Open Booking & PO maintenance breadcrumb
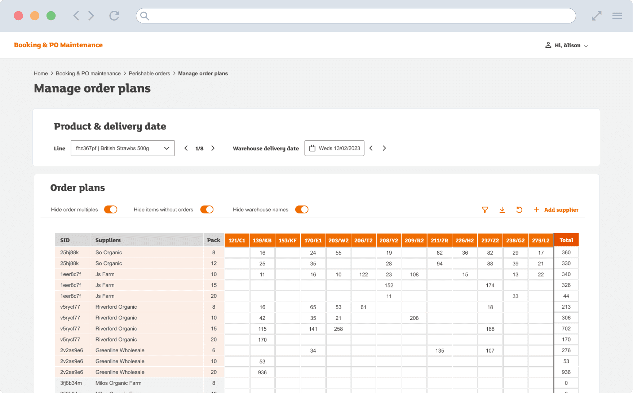 point(88,74)
